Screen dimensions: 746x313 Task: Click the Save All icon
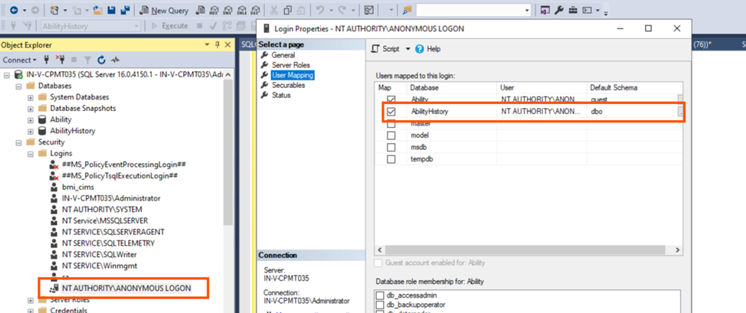(126, 10)
